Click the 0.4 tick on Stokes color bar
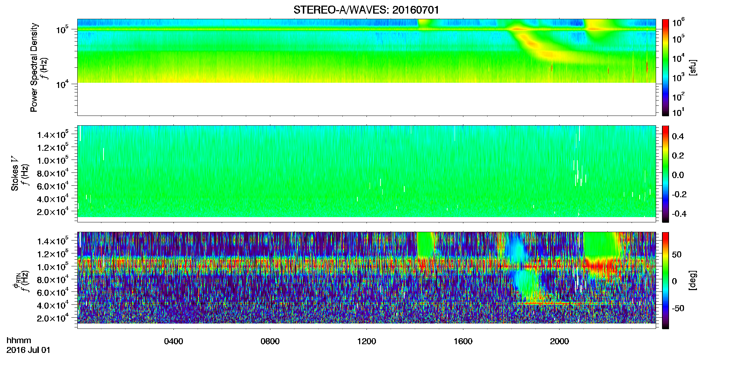 click(678, 136)
